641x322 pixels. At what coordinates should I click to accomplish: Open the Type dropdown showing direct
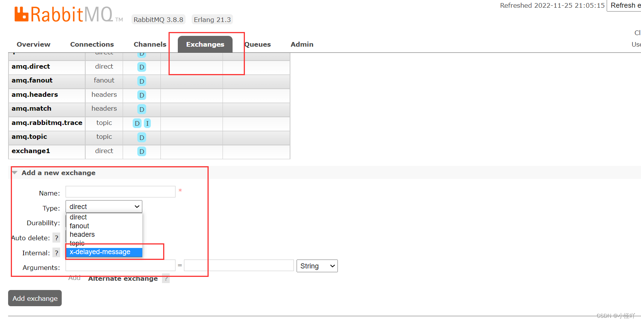pos(104,207)
